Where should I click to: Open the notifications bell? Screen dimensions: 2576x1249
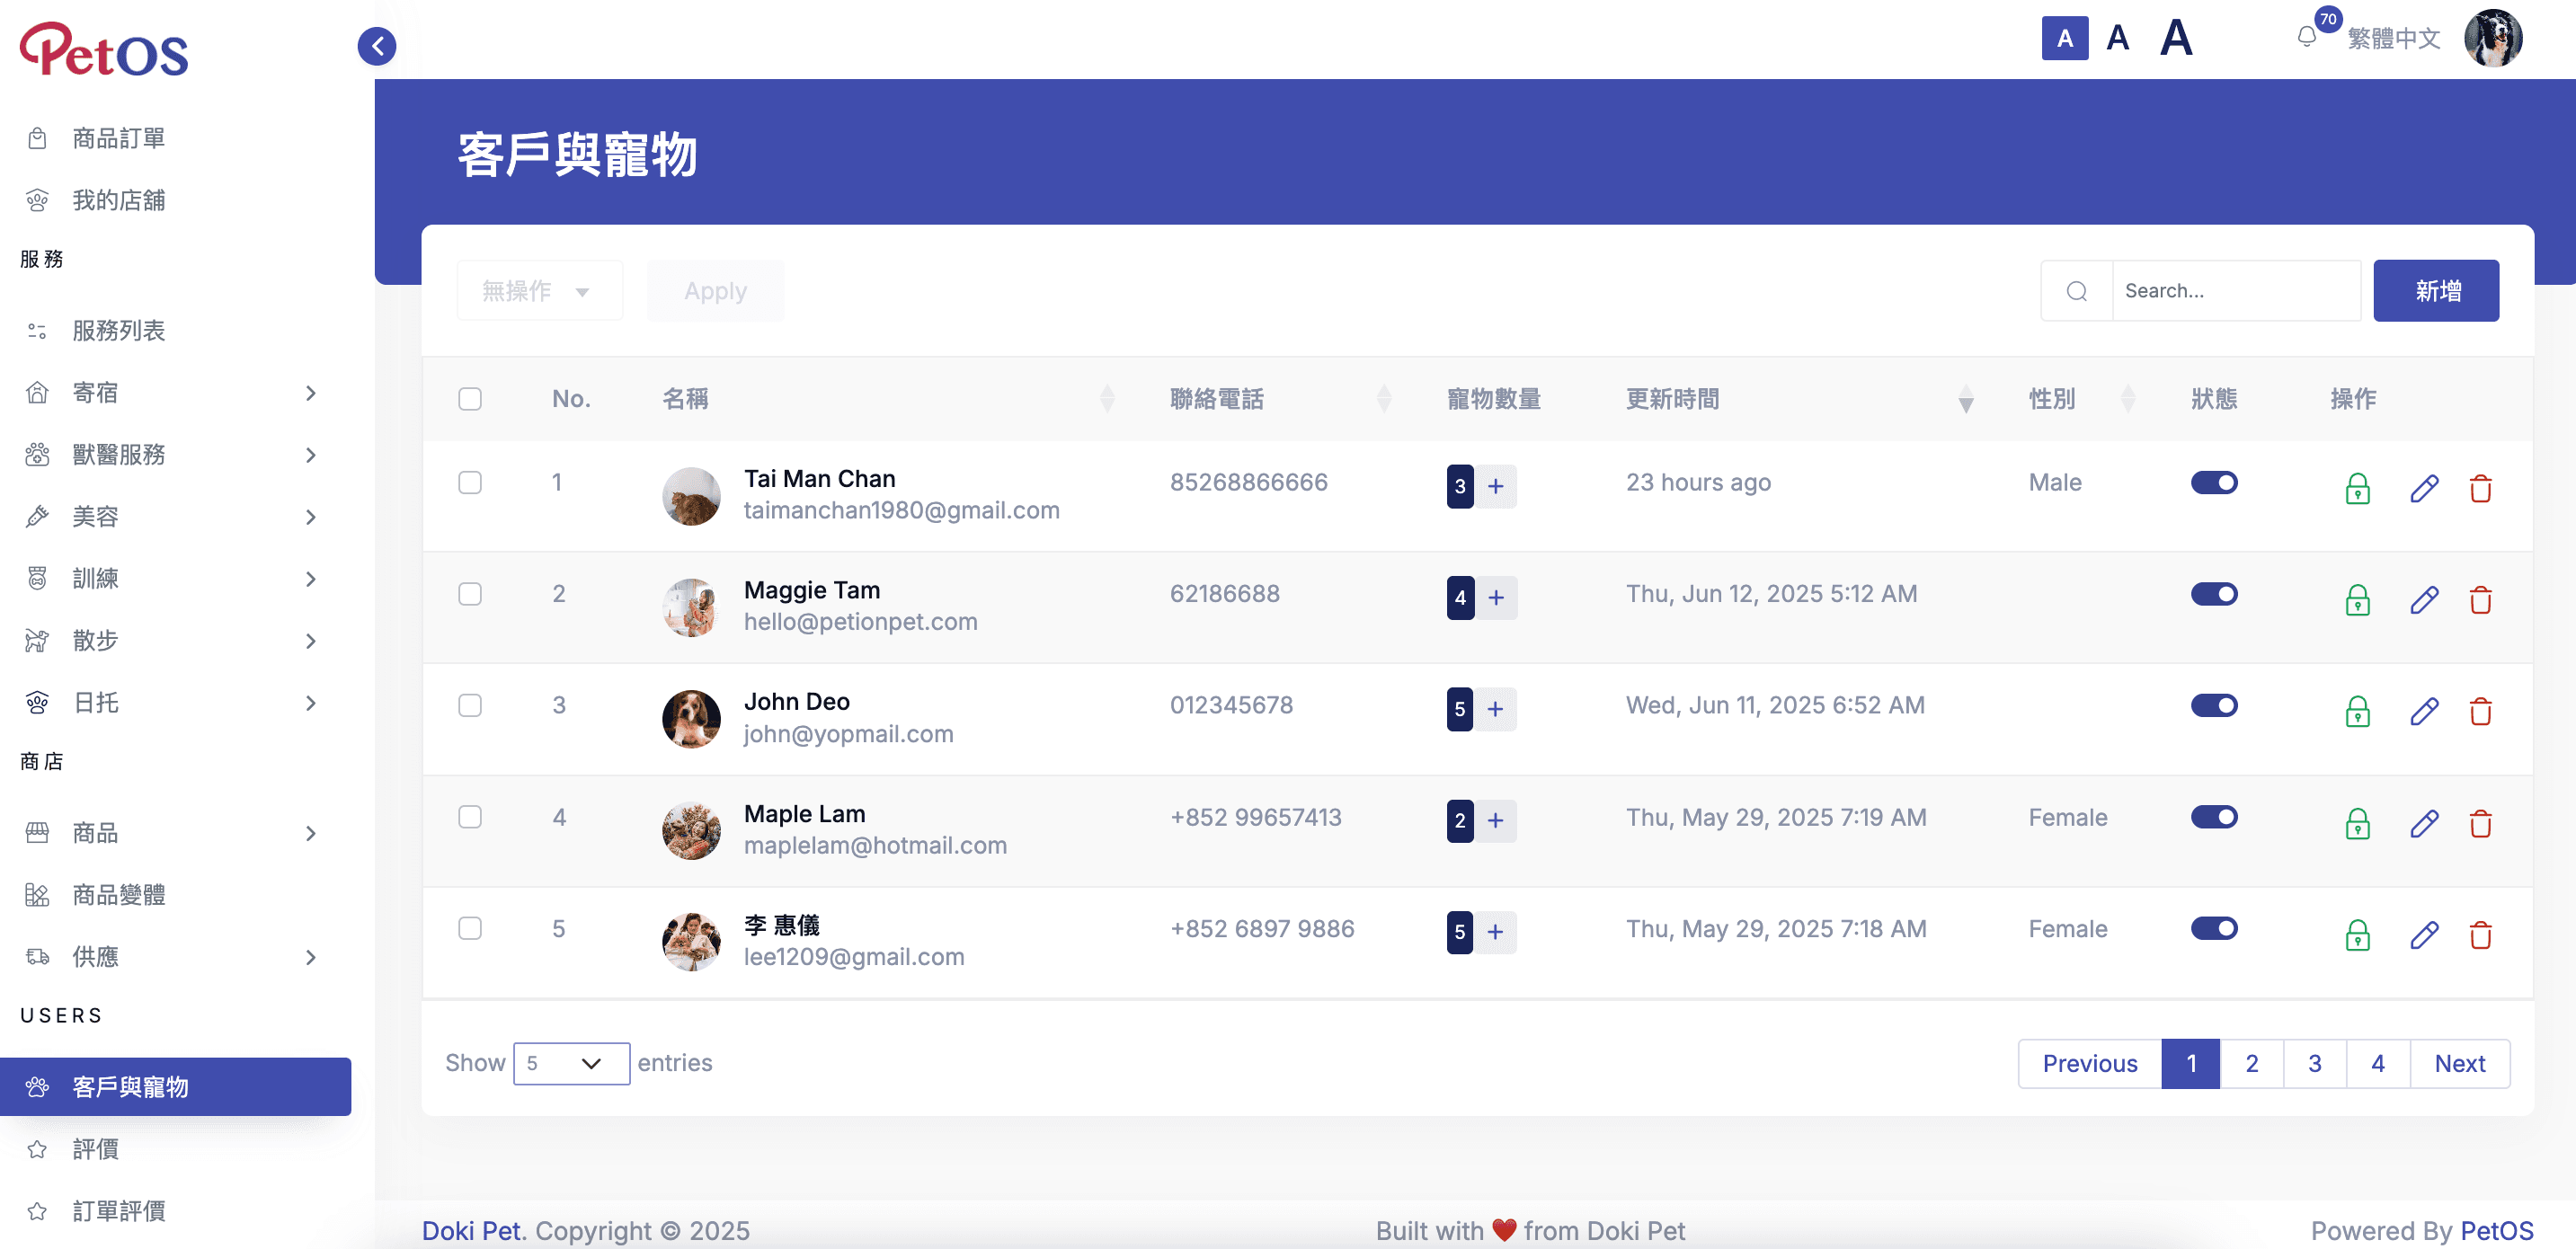point(2306,38)
